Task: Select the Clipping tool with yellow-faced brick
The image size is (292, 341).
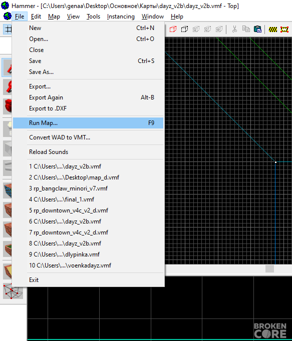Action: pyautogui.click(x=8, y=271)
